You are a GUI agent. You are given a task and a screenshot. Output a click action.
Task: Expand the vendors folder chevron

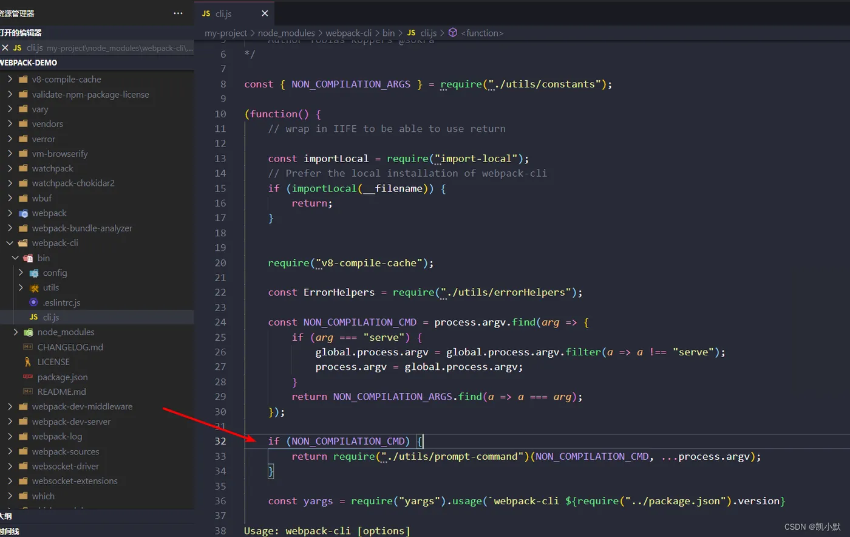click(x=10, y=124)
